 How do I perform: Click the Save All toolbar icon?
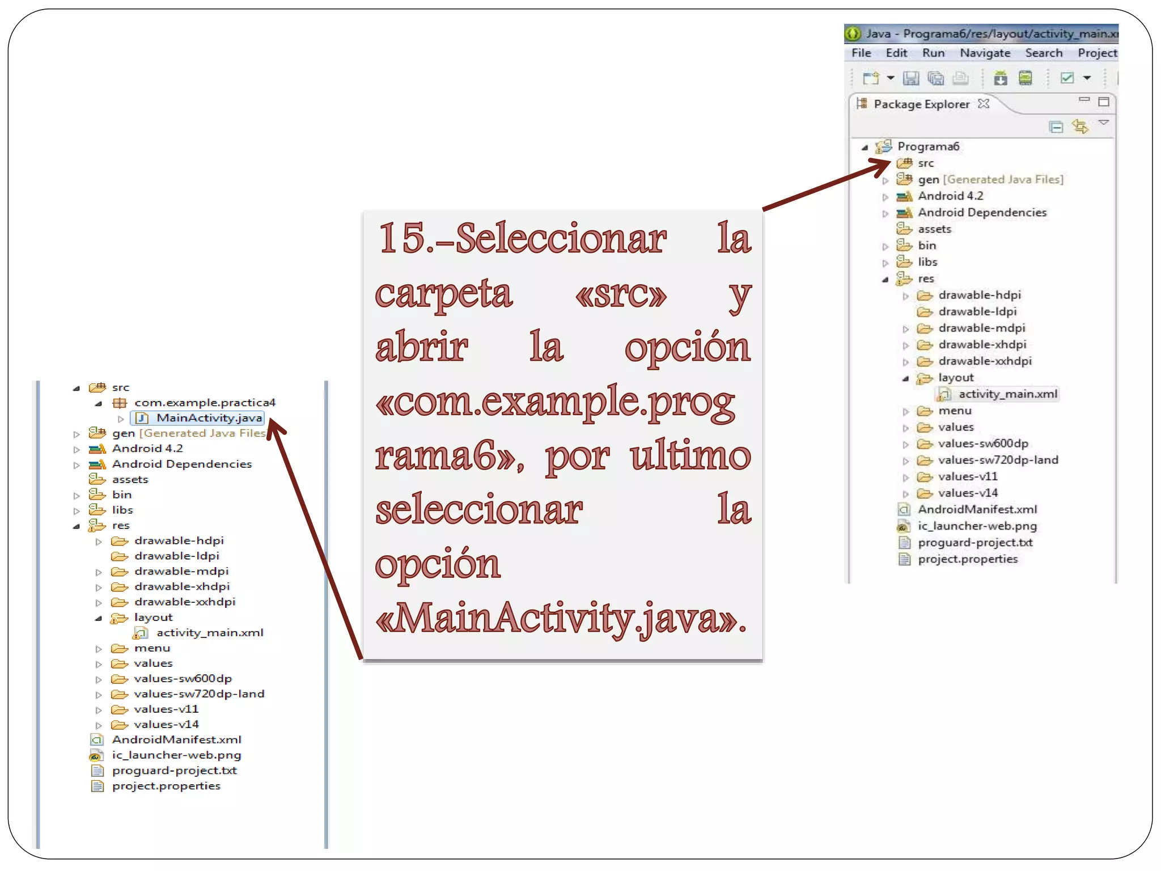click(935, 78)
